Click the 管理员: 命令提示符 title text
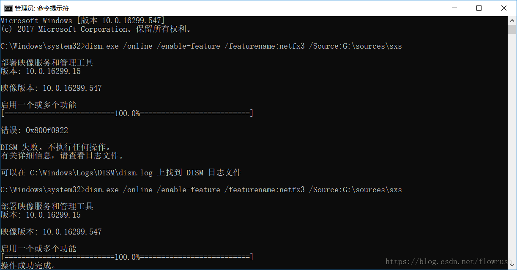Viewport: 517px width, 270px height. [x=41, y=8]
